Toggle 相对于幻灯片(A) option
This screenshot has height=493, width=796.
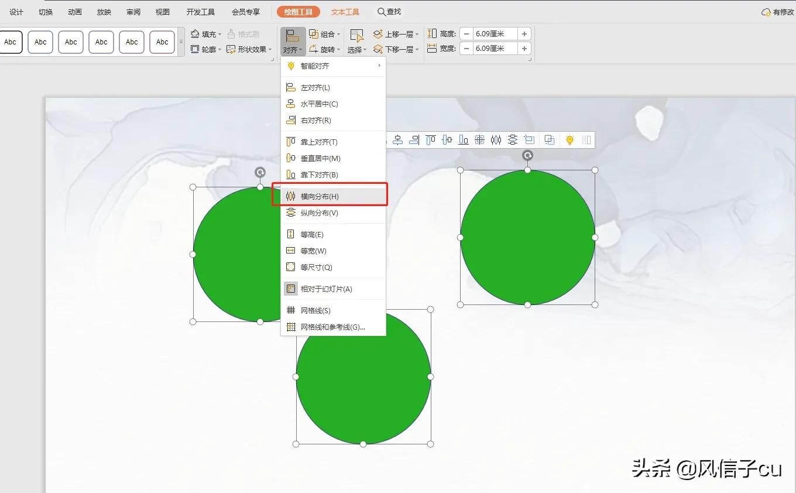coord(333,289)
